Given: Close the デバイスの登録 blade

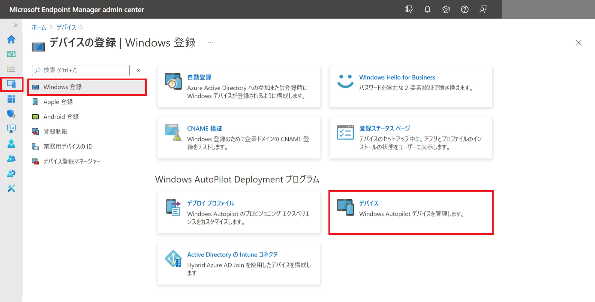Looking at the screenshot, I should click(578, 43).
